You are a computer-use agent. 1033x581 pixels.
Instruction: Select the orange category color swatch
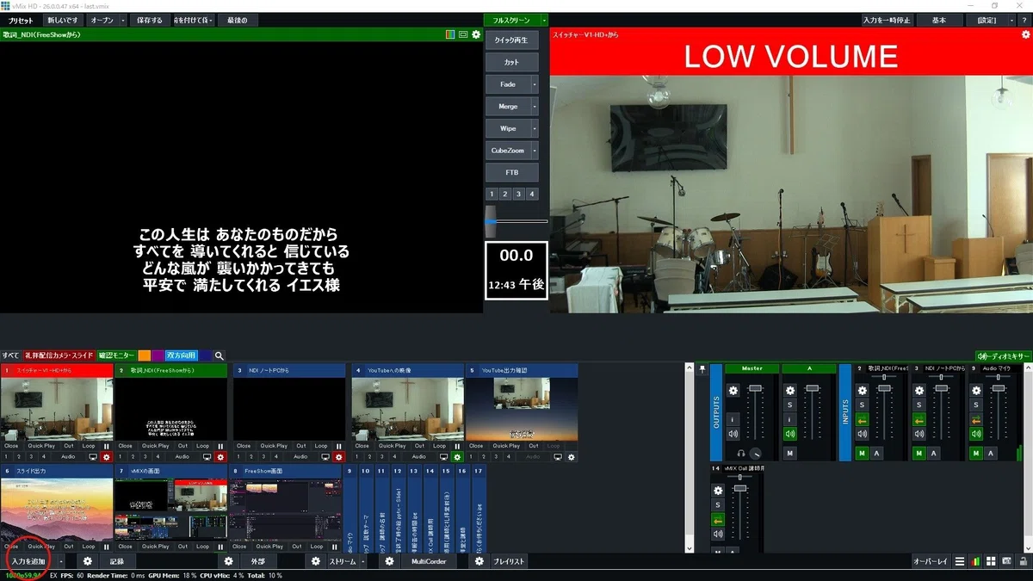coord(144,355)
